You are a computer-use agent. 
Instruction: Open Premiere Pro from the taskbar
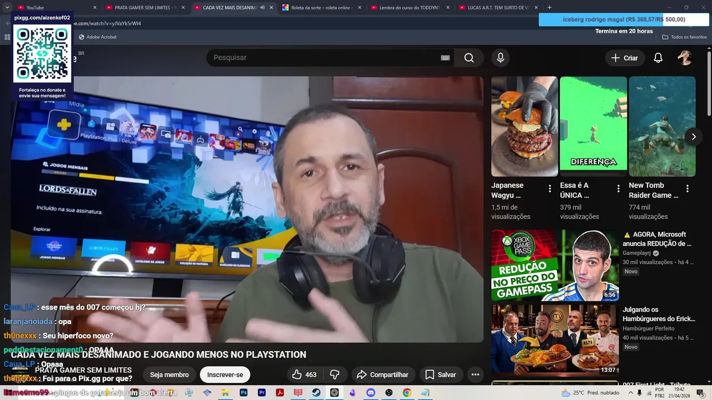(x=261, y=393)
